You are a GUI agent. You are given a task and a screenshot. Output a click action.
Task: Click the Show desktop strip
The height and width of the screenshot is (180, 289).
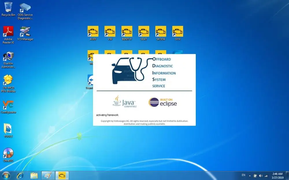pos(288,176)
